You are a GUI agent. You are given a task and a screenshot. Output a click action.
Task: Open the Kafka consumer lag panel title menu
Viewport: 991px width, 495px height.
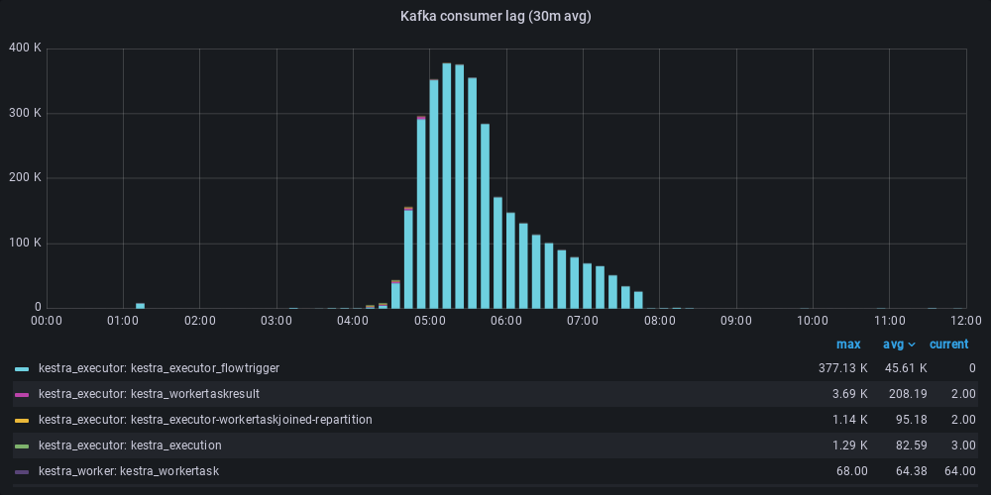tap(495, 16)
